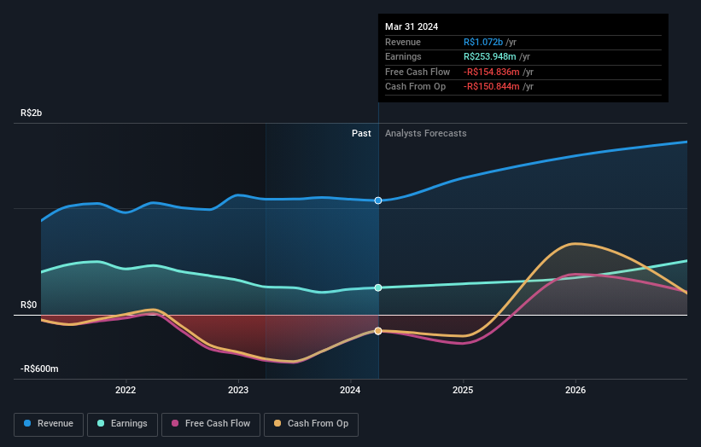Click the -R$154.836m free cash flow value
701x447 pixels.
pyautogui.click(x=491, y=72)
